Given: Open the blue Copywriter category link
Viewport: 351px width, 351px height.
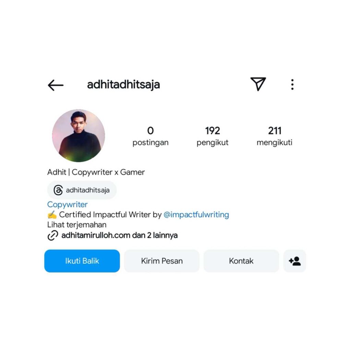Looking at the screenshot, I should coord(68,205).
